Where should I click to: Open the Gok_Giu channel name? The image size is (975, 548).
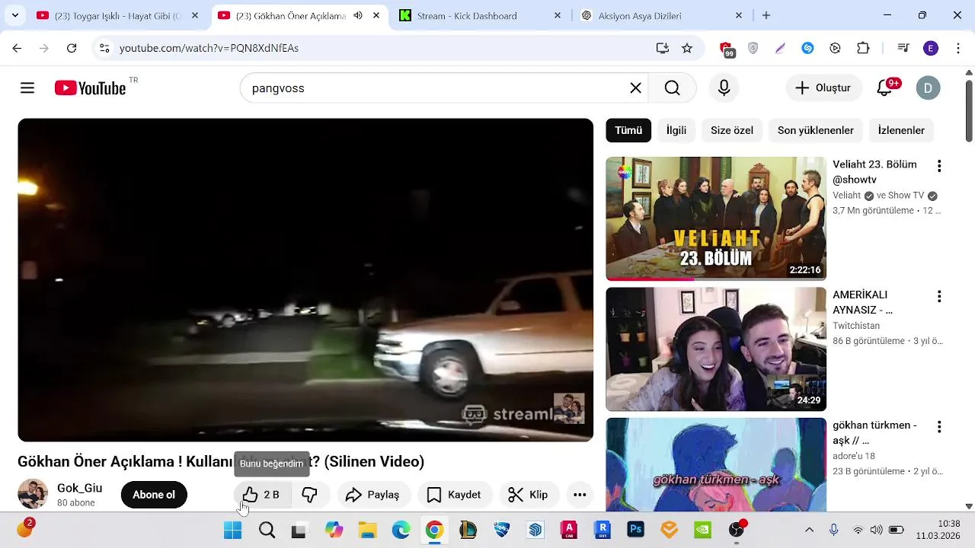(x=79, y=488)
